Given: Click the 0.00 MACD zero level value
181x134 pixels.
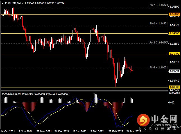Looking at the screenshot, I should pos(172,102).
